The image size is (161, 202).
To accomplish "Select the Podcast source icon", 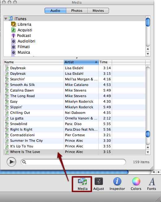I will click(13, 36).
